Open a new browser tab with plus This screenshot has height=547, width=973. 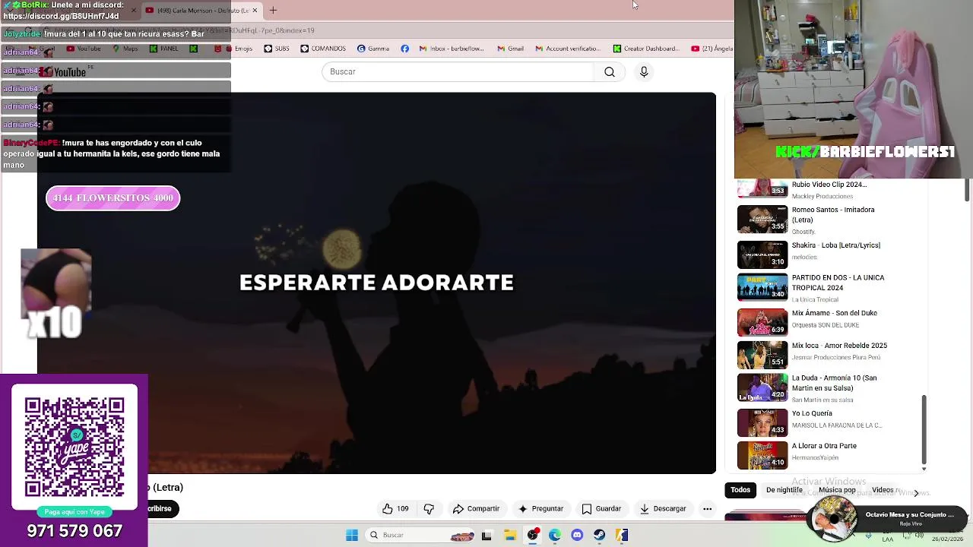click(x=273, y=11)
